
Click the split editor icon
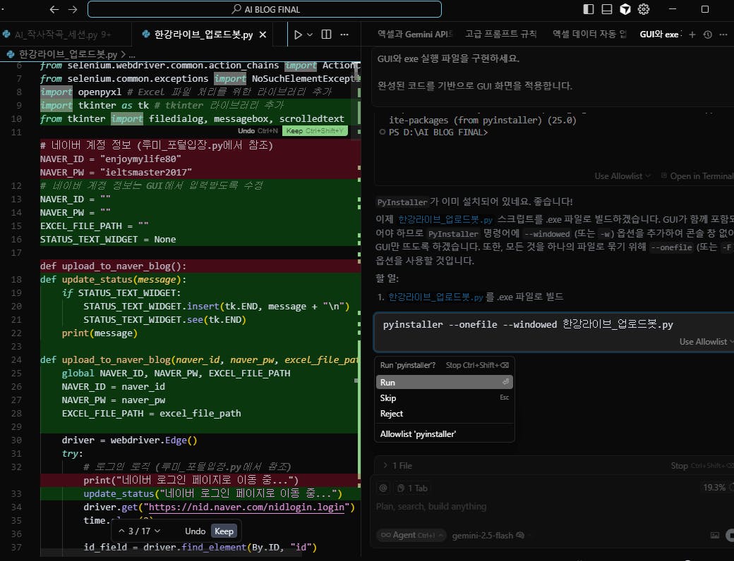[326, 34]
